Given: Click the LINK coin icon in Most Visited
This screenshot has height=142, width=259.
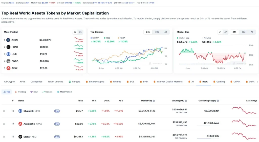Looking at the screenshot, I should tap(8, 54).
